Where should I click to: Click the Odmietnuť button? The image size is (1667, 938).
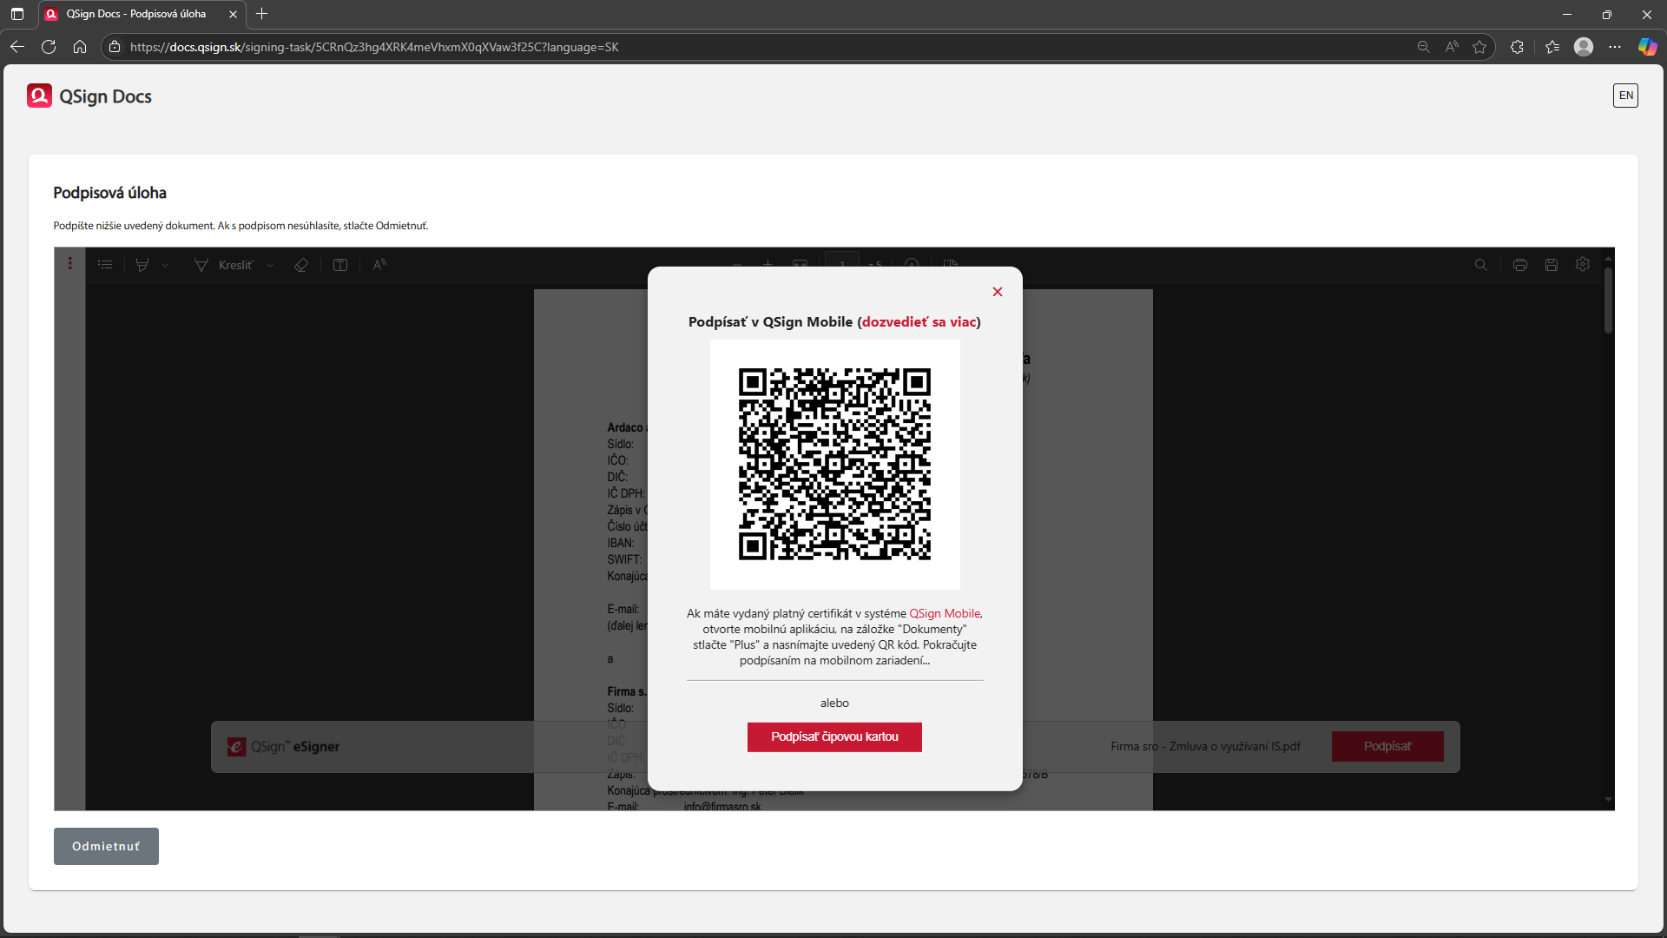106,846
